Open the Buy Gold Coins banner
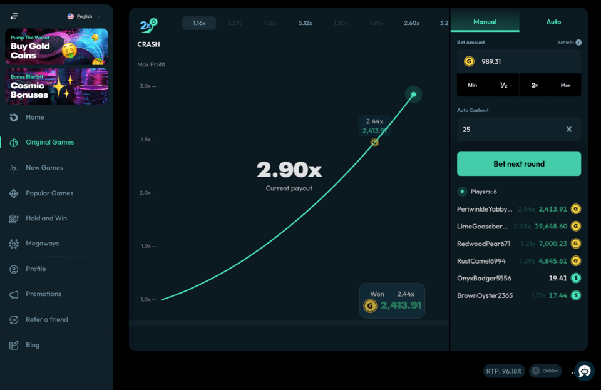 (x=56, y=47)
